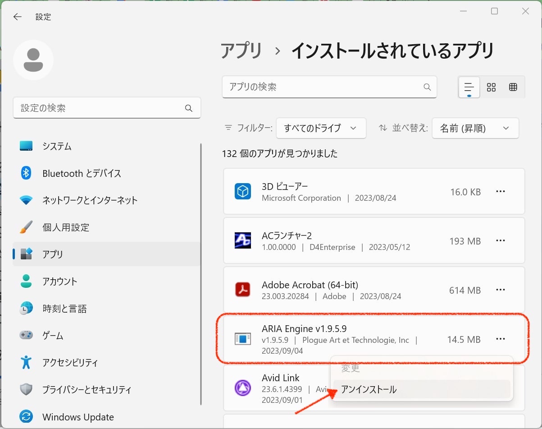The width and height of the screenshot is (542, 429).
Task: Click the ゲーム controller icon
Action: click(x=26, y=335)
